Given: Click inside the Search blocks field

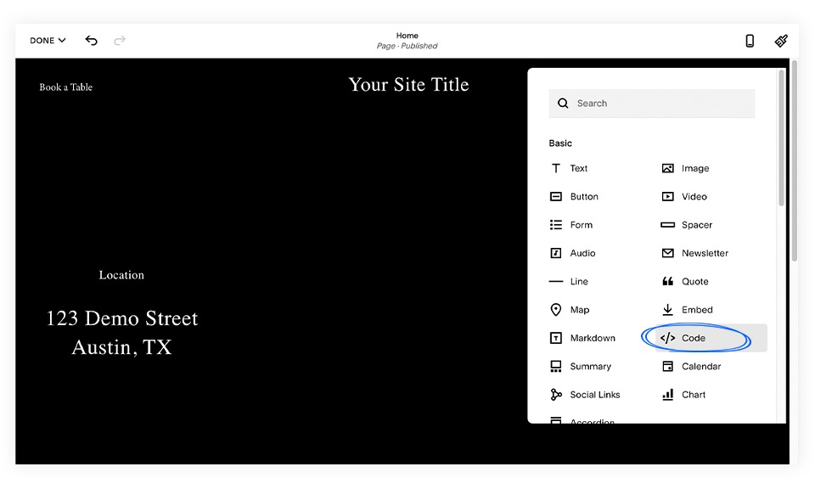Looking at the screenshot, I should click(651, 103).
